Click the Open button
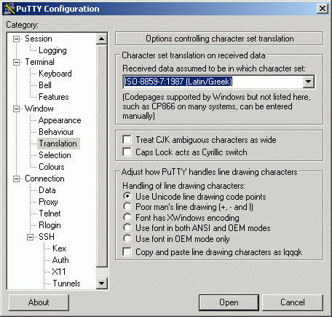Viewport: 332px width, 317px height. [229, 302]
